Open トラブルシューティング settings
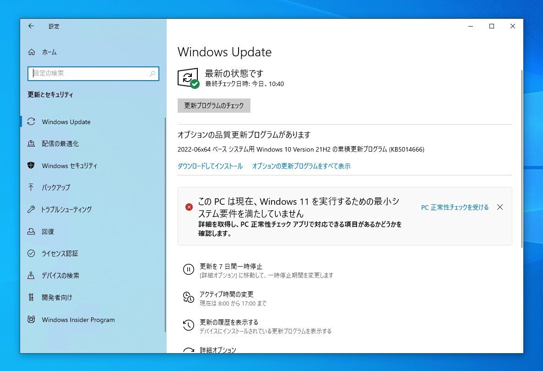Viewport: 543px width, 371px height. (x=93, y=209)
